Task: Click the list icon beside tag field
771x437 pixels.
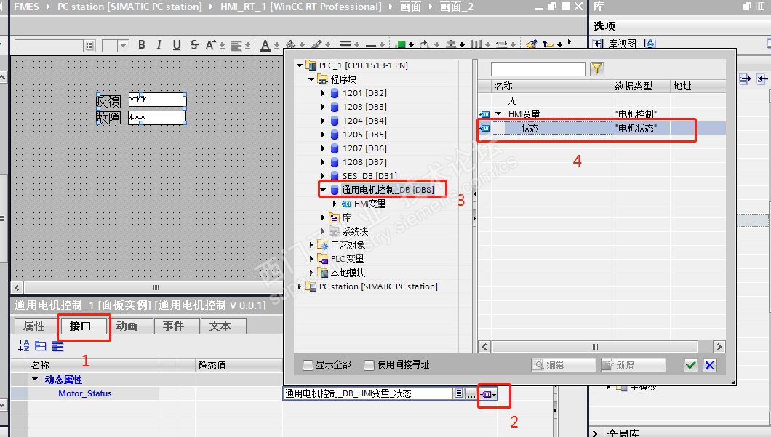Action: [459, 393]
